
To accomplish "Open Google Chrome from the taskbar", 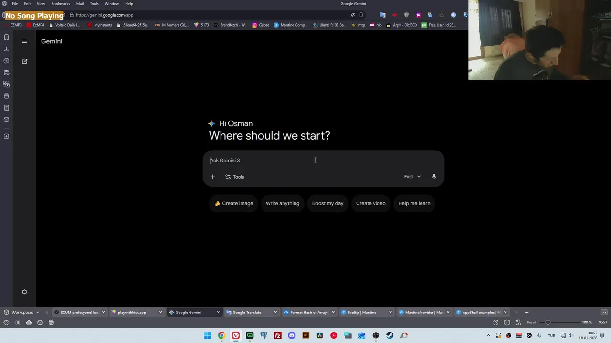I will [x=221, y=335].
